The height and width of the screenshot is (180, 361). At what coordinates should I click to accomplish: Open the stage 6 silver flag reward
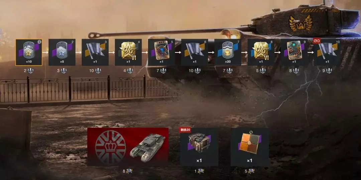click(195, 52)
